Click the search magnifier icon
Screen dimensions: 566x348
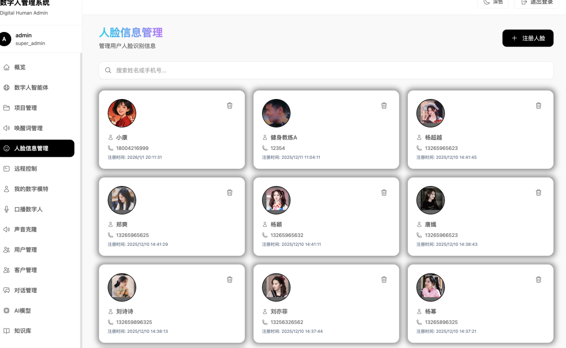tap(108, 70)
